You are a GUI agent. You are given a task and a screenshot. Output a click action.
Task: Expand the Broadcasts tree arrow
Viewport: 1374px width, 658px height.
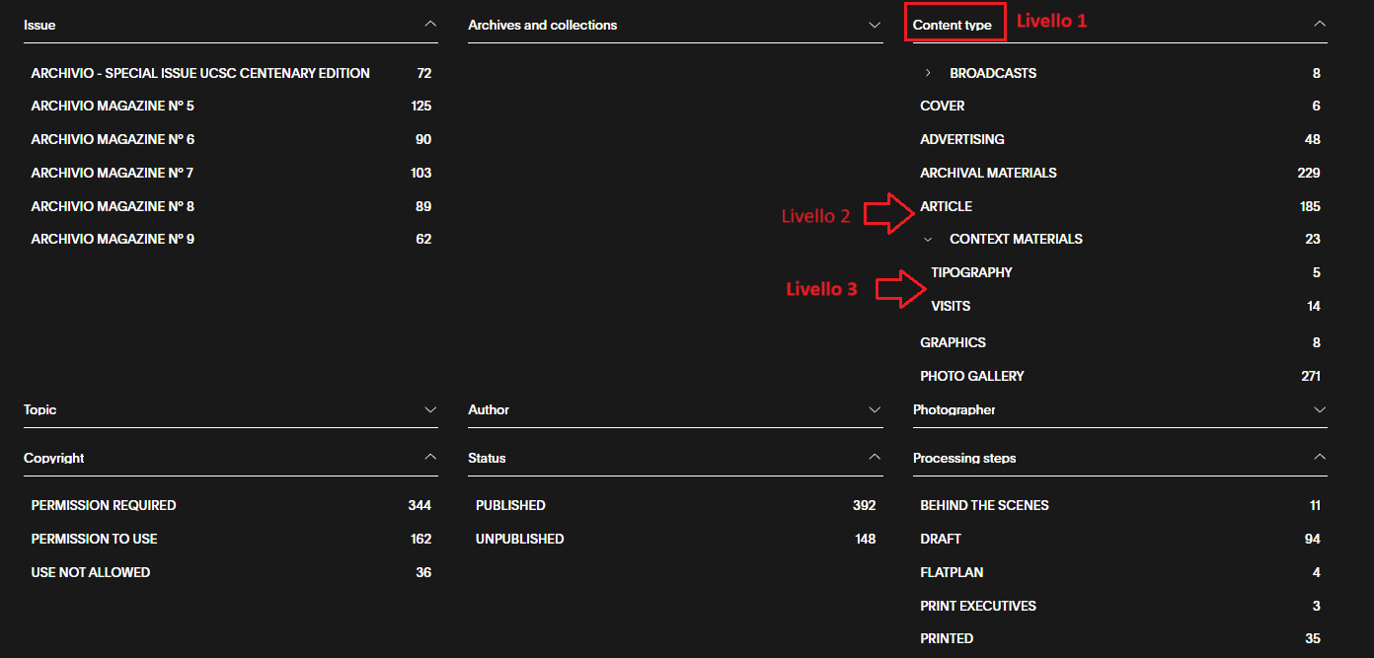click(928, 73)
